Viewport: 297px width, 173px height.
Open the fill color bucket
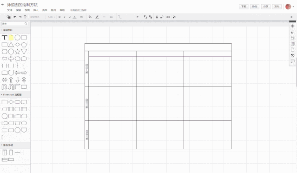click(x=91, y=17)
